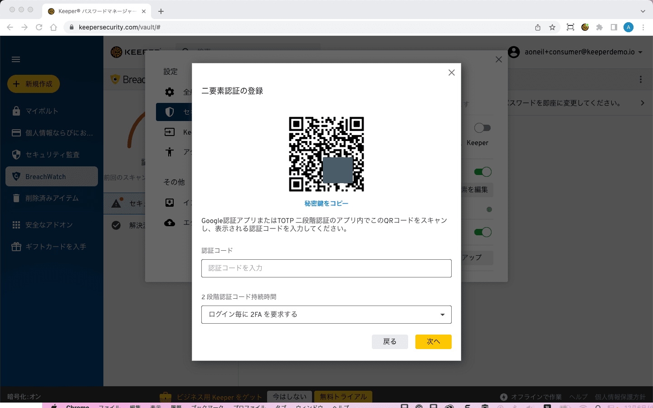Click the 次へ button

tap(433, 342)
